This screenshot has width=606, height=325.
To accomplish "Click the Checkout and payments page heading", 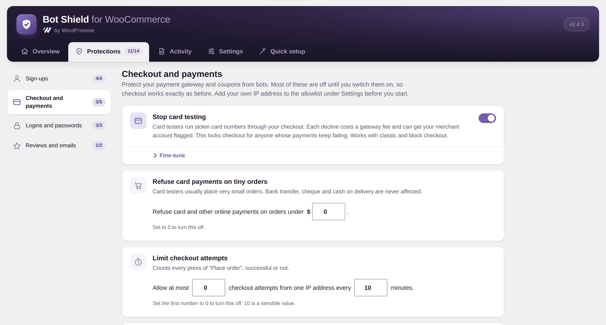I will click(172, 74).
